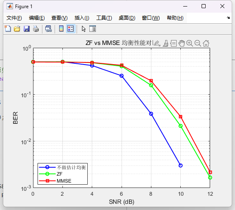Click the plot title ZF vs MMSE

[119, 43]
